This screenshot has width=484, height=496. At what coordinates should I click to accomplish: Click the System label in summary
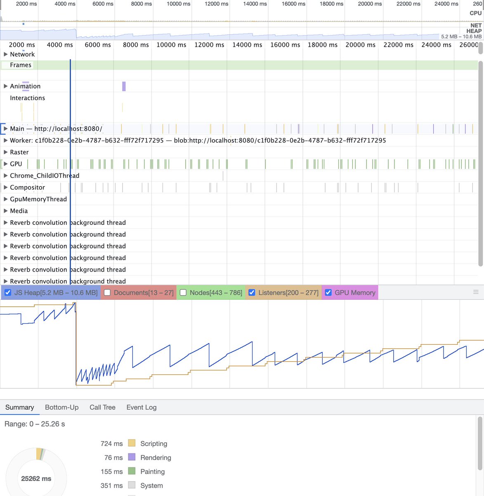(x=151, y=486)
